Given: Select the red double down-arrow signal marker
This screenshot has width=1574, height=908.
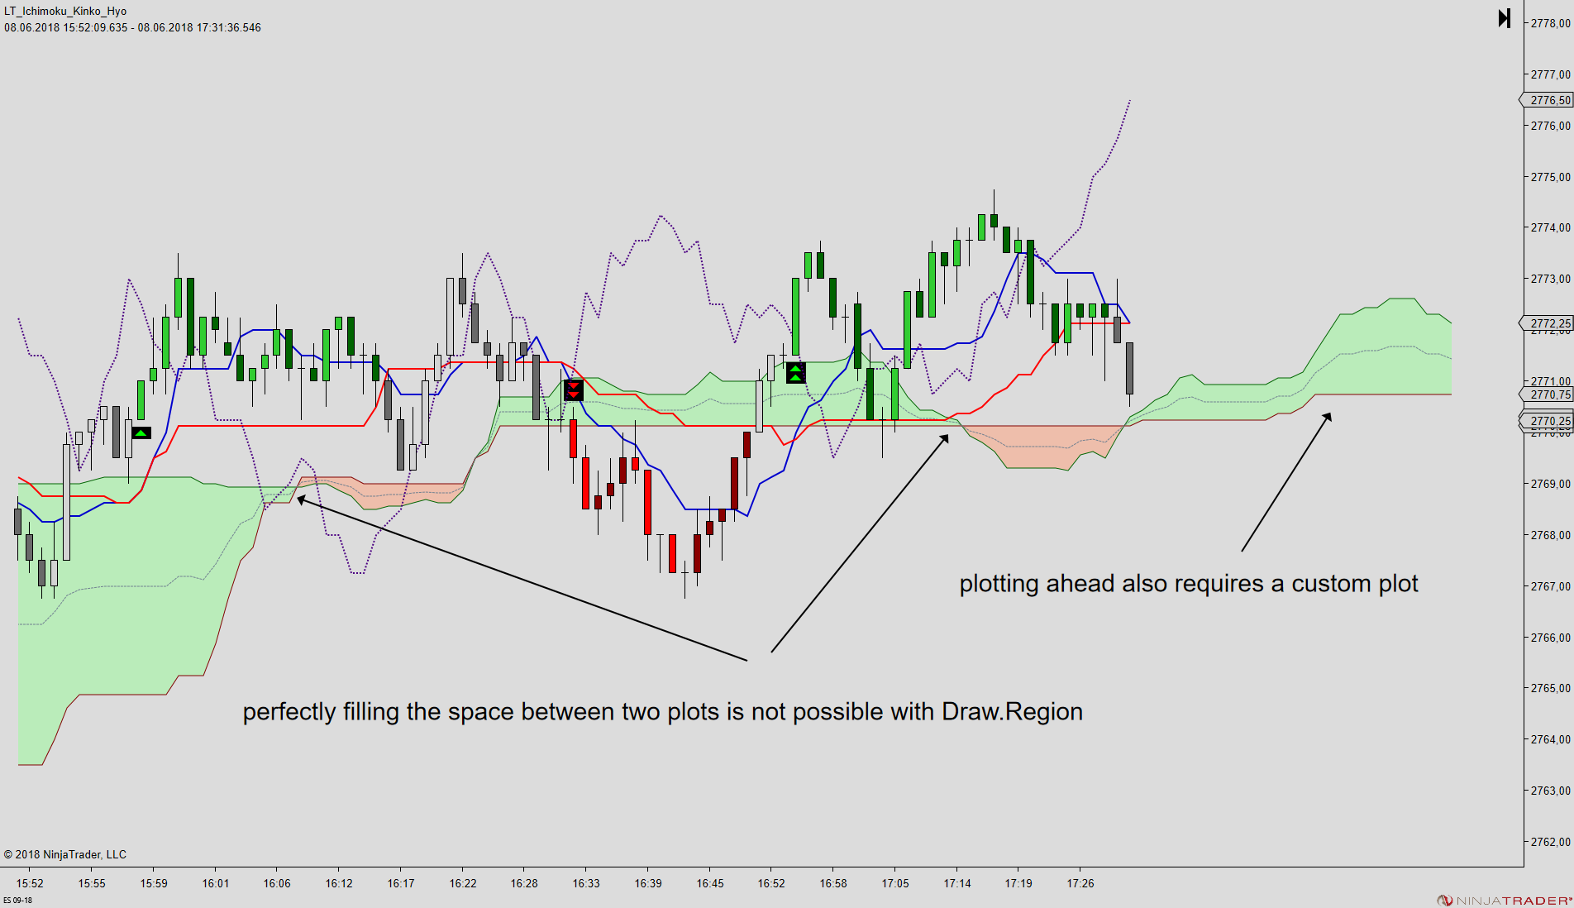Looking at the screenshot, I should (574, 390).
